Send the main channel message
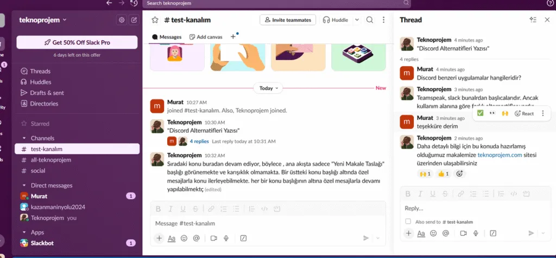This screenshot has width=556, height=258. coord(366,238)
